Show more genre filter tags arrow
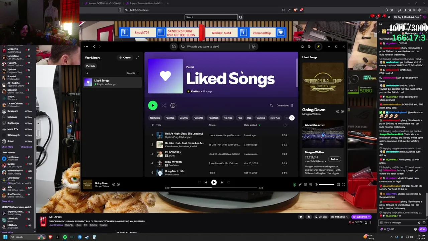The height and width of the screenshot is (241, 428). click(x=292, y=118)
